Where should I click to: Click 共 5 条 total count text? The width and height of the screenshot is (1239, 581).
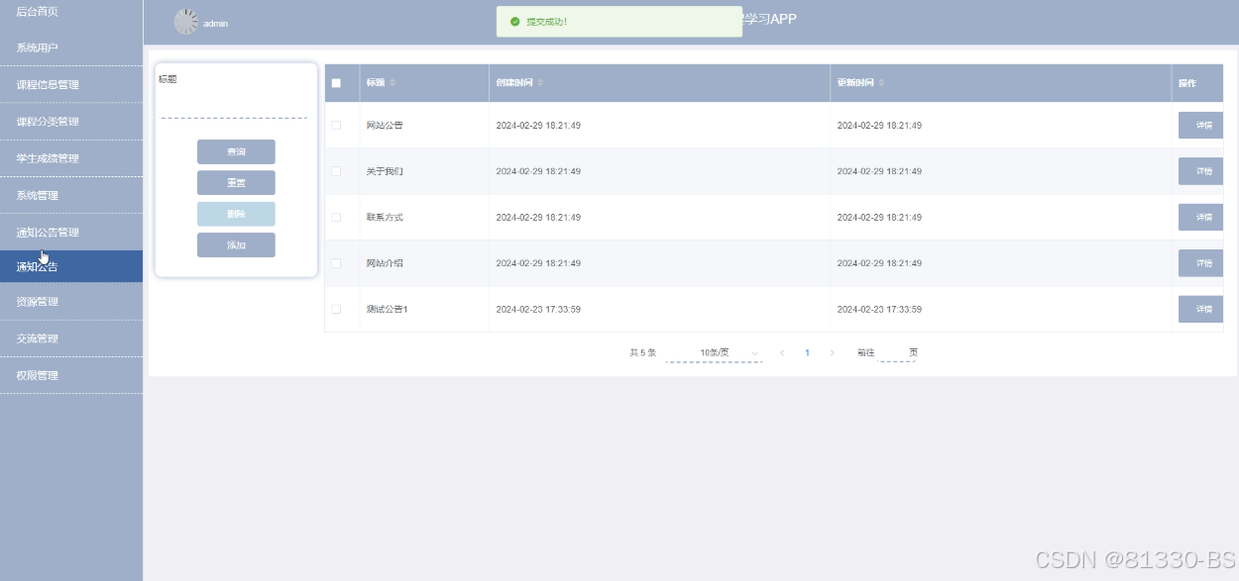pos(642,352)
